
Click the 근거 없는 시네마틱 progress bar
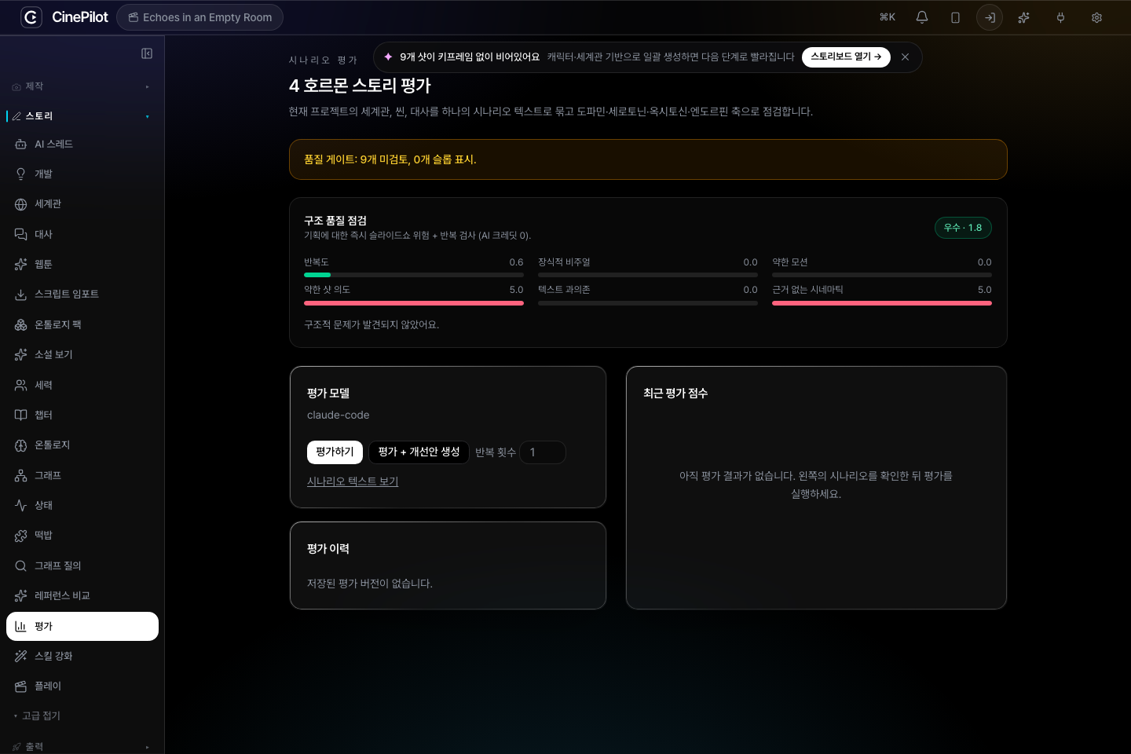click(x=882, y=302)
